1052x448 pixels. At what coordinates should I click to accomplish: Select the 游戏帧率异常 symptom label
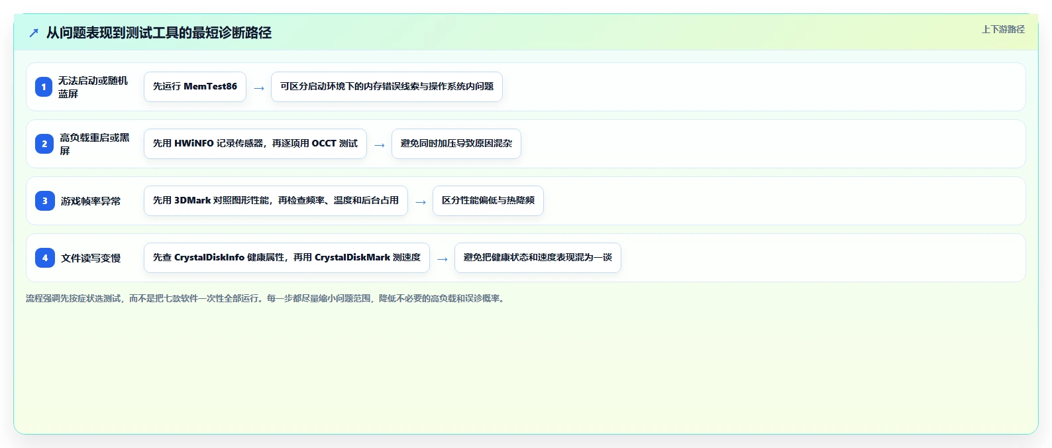coord(91,201)
